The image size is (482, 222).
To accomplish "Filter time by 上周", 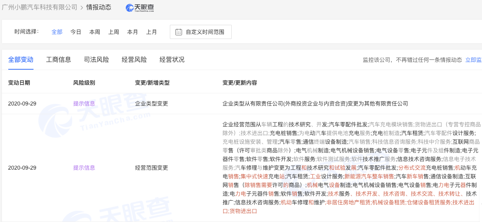I will click(x=114, y=32).
